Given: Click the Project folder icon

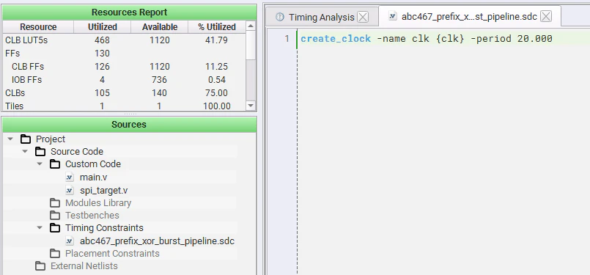Looking at the screenshot, I should tap(26, 139).
